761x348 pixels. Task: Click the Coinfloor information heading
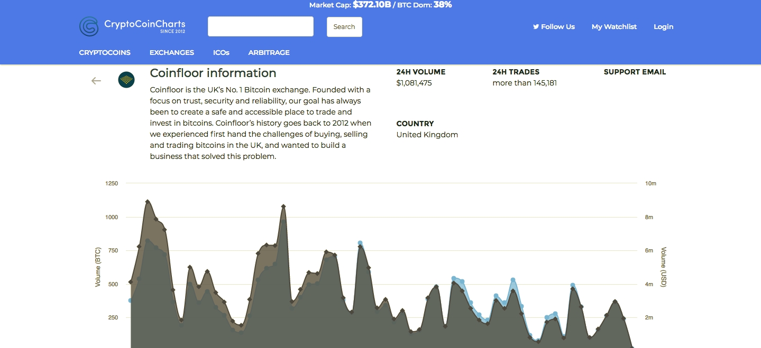coord(213,73)
